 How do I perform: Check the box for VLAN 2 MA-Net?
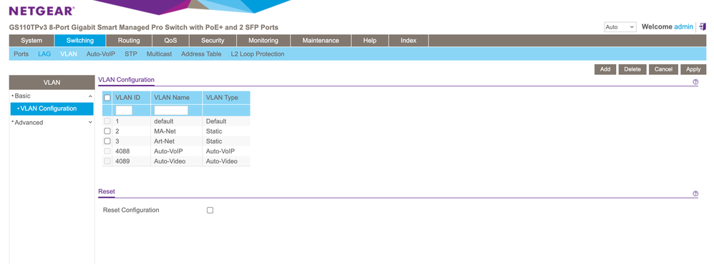(x=107, y=131)
